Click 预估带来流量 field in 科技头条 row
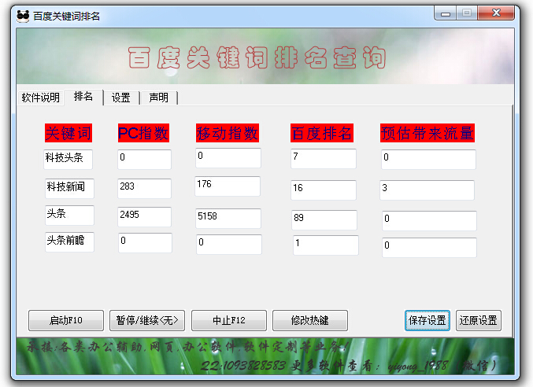Viewport: 533px width, 387px height. click(x=428, y=160)
